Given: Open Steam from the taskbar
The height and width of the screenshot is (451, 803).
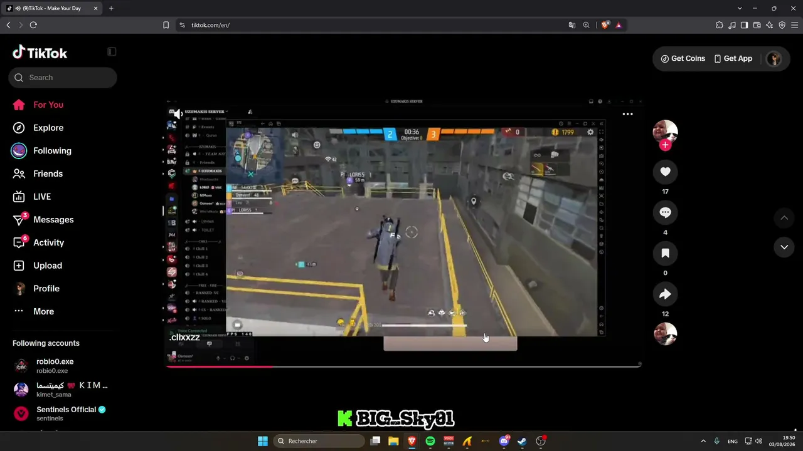Looking at the screenshot, I should (x=522, y=441).
